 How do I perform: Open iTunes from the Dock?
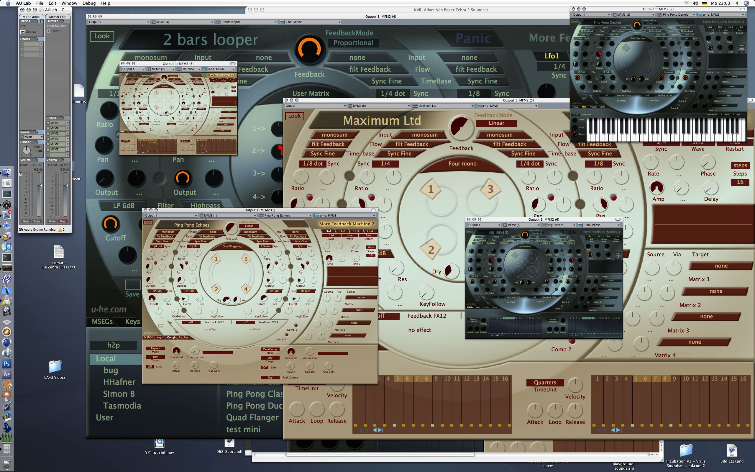click(x=6, y=247)
